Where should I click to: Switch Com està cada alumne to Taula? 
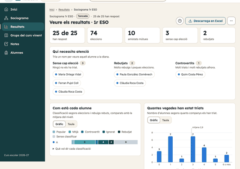tap(71, 124)
